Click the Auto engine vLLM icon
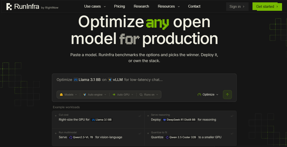The height and width of the screenshot is (147, 287). (x=85, y=95)
